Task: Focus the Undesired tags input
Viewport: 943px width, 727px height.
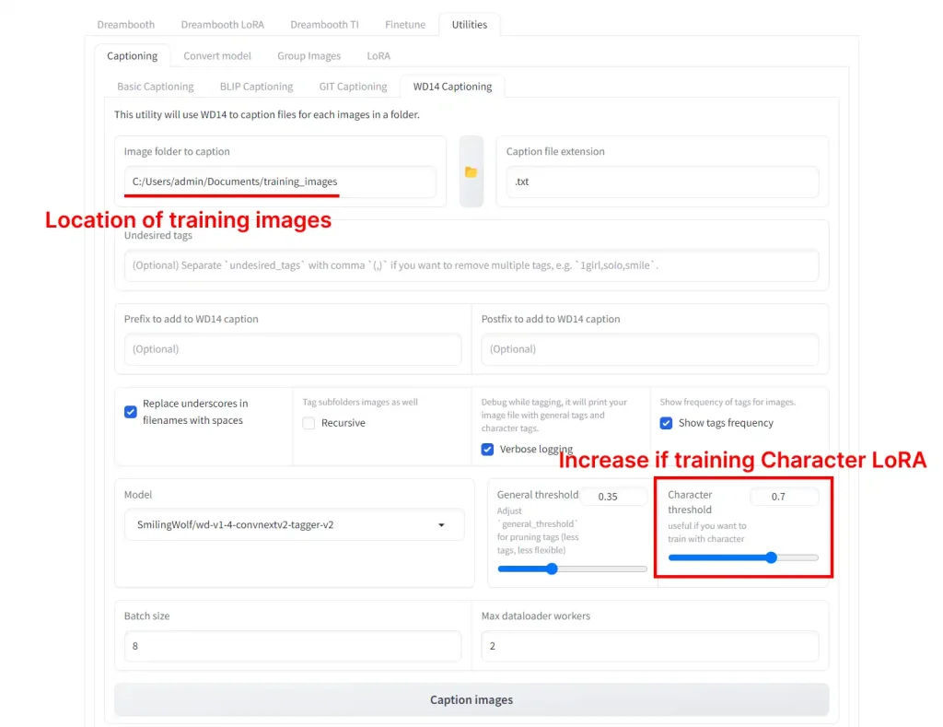Action: pyautogui.click(x=471, y=265)
